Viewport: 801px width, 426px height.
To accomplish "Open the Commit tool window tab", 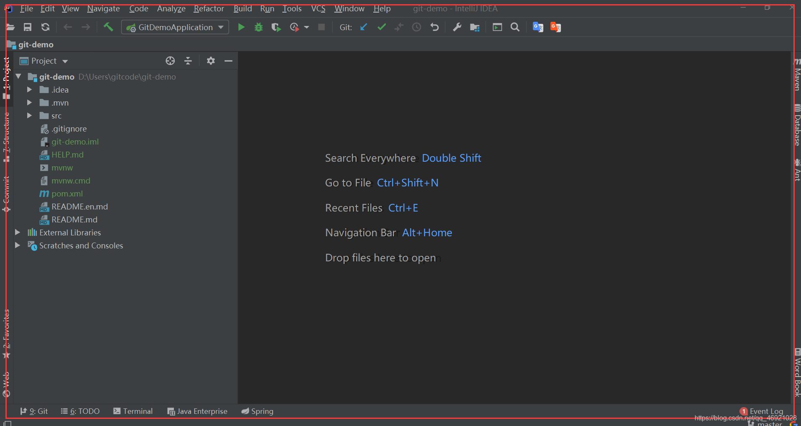I will (x=6, y=194).
